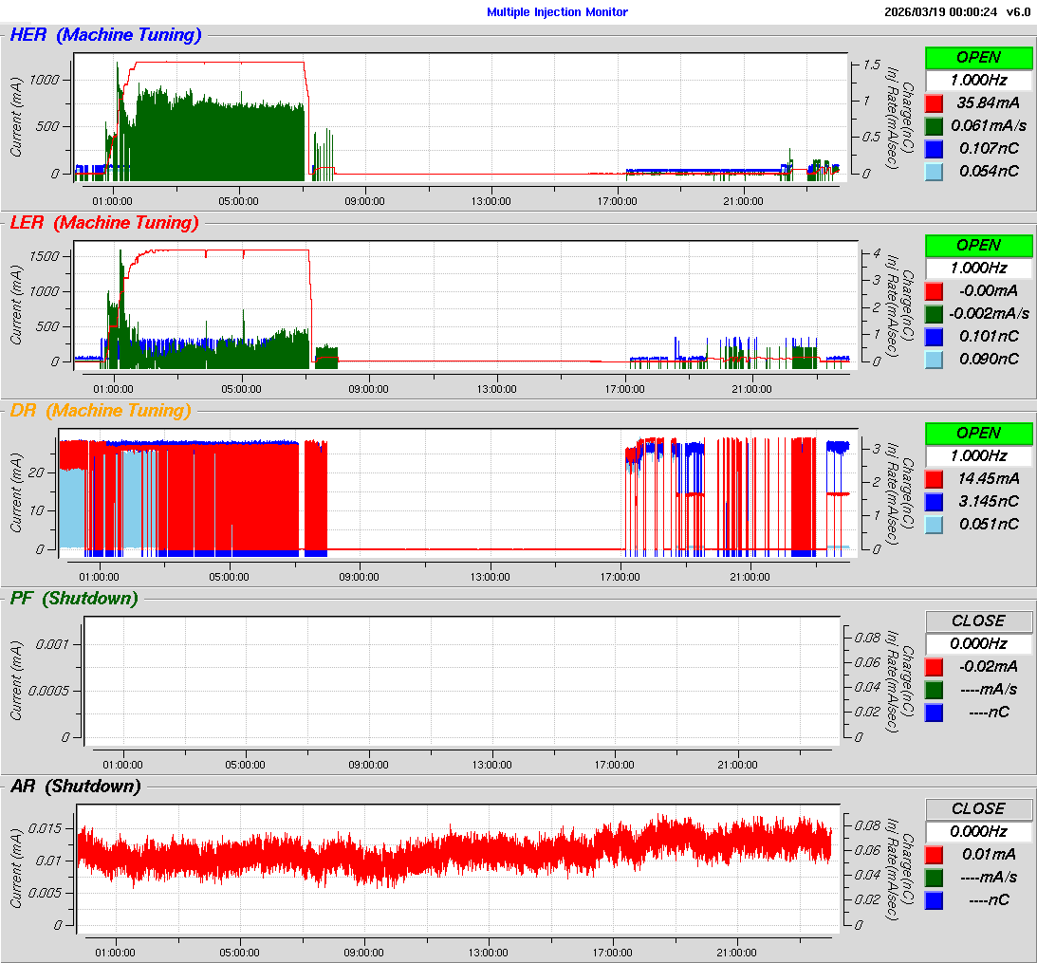Toggle the AR CLOSE status indicator
Image resolution: width=1037 pixels, height=963 pixels.
pos(978,808)
